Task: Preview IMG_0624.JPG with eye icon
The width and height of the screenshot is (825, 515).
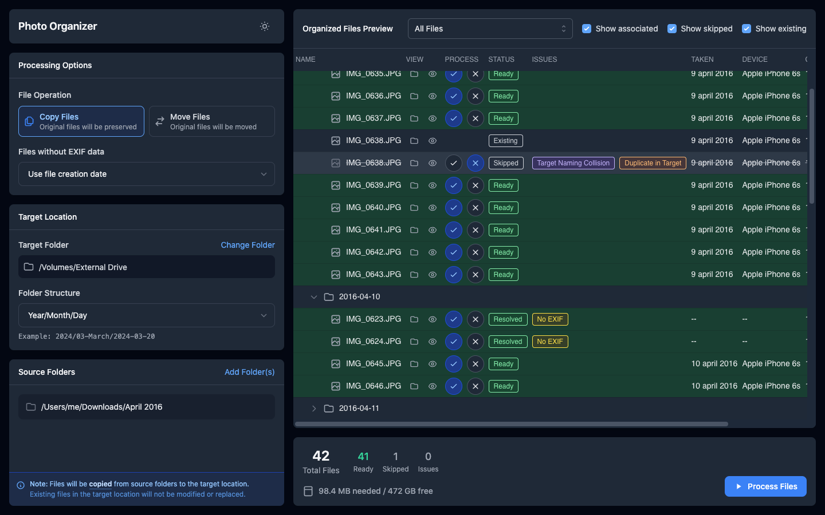Action: (x=433, y=342)
